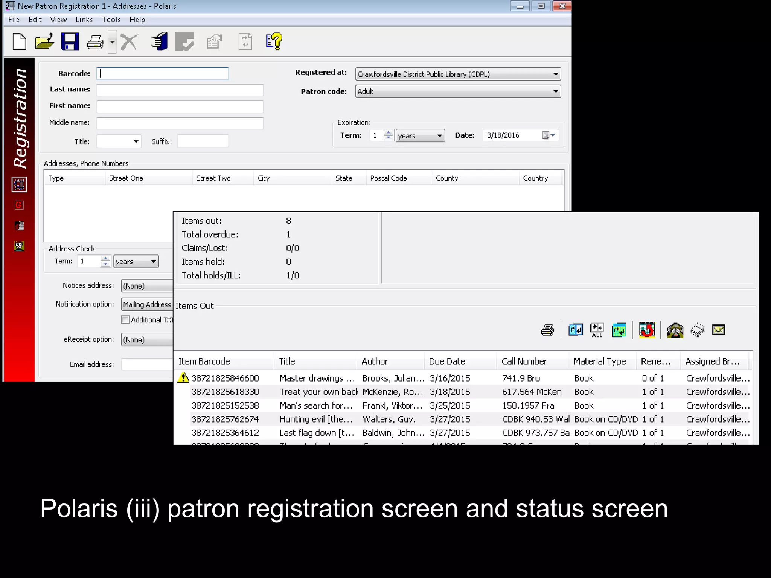Open the Tools menu
The image size is (771, 578).
click(x=111, y=20)
